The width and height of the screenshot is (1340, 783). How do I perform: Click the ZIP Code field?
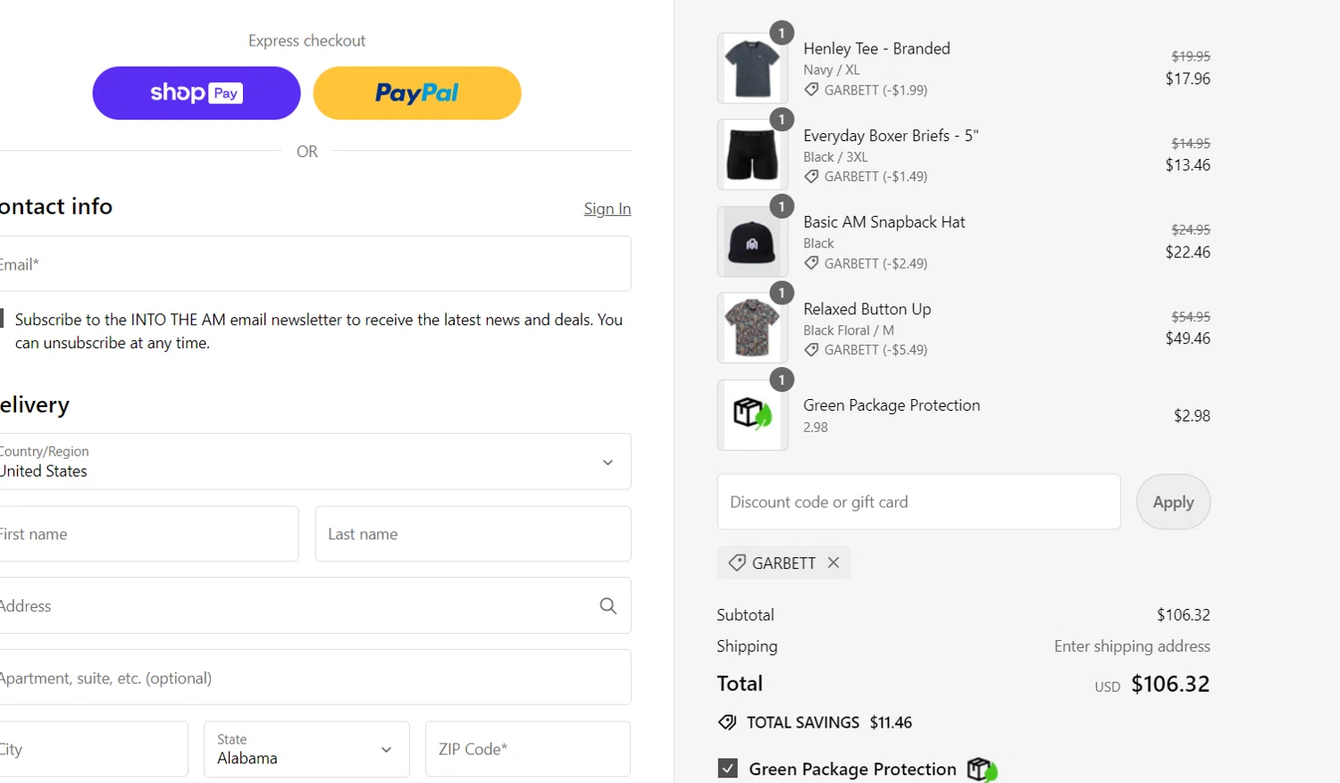[527, 749]
